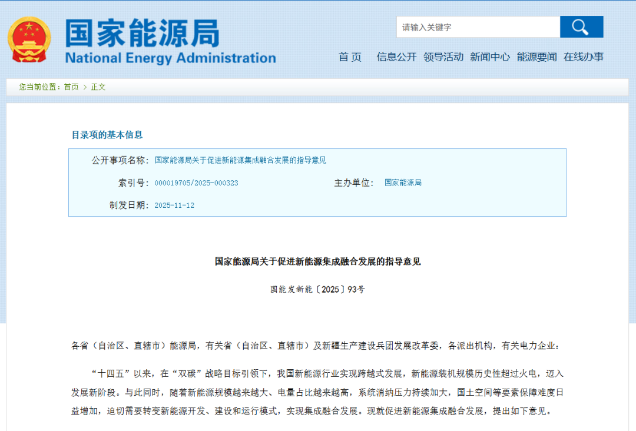Screen dimensions: 636x431
Task: Select the document number 国能发新能〔2025〕93号
Action: coord(318,290)
